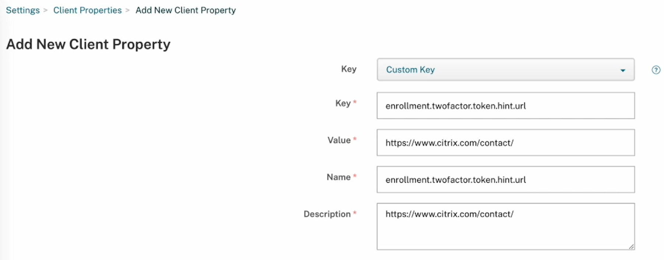This screenshot has height=260, width=664.
Task: Focus the Name input field
Action: click(x=505, y=179)
